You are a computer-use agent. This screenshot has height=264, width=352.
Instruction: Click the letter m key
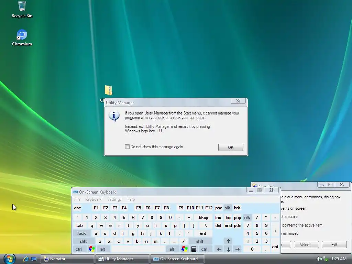[156, 241]
